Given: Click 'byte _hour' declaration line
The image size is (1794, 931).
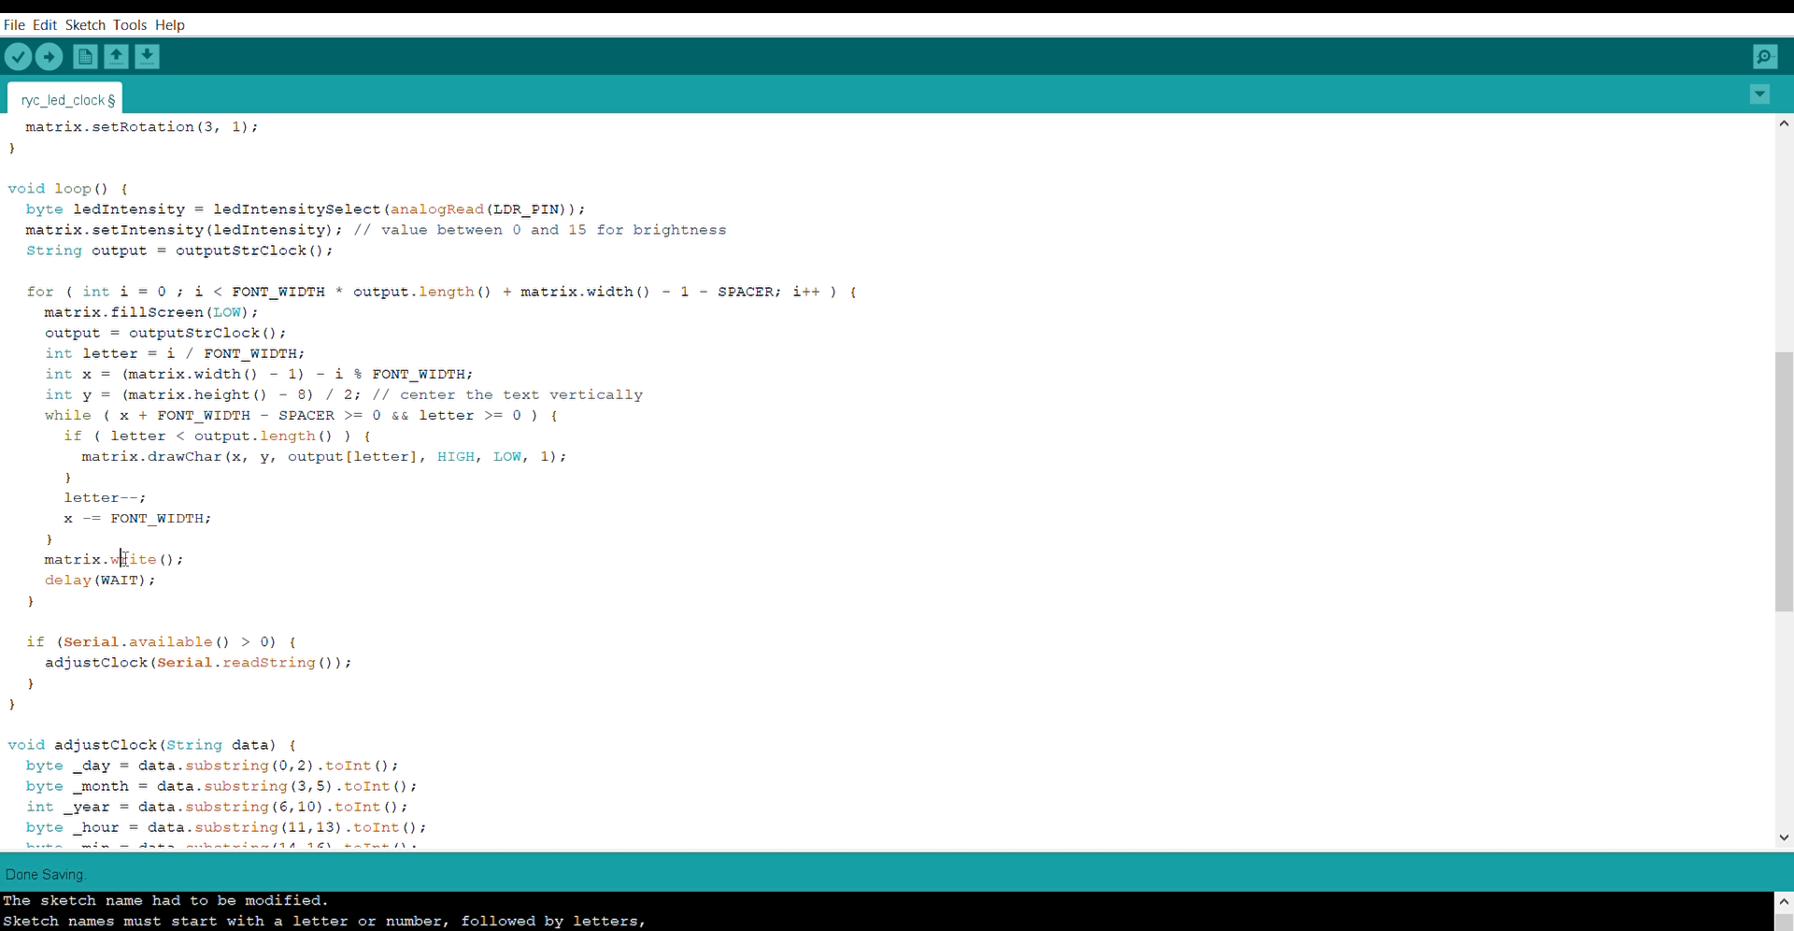Looking at the screenshot, I should pos(226,827).
